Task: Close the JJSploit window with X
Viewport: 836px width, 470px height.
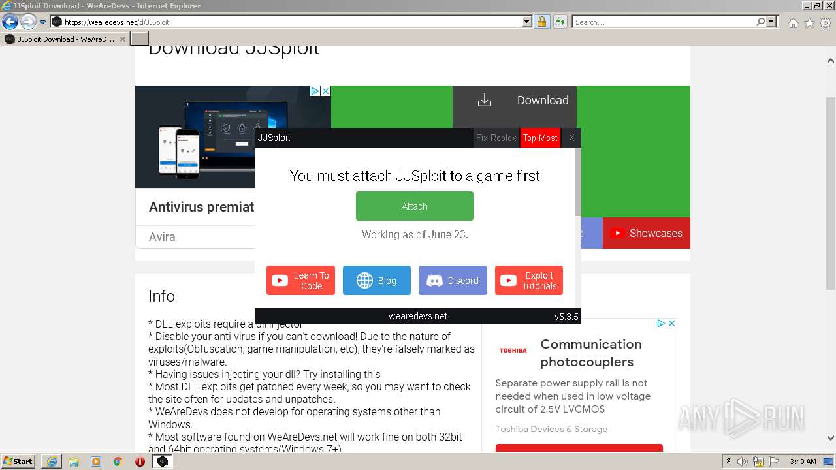Action: pyautogui.click(x=571, y=138)
